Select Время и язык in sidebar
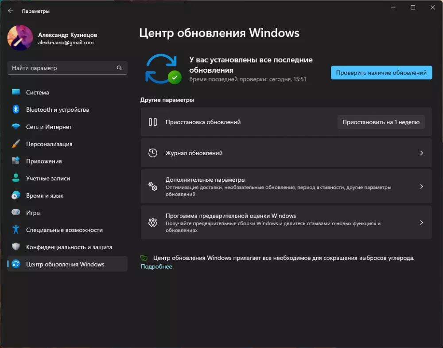Screen dimensions: 443x348 coord(44,196)
